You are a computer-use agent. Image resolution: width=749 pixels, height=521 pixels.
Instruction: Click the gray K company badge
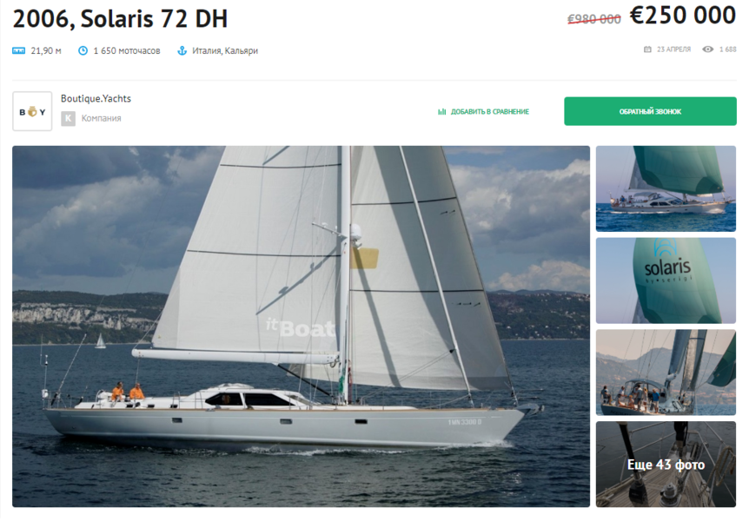pyautogui.click(x=68, y=118)
